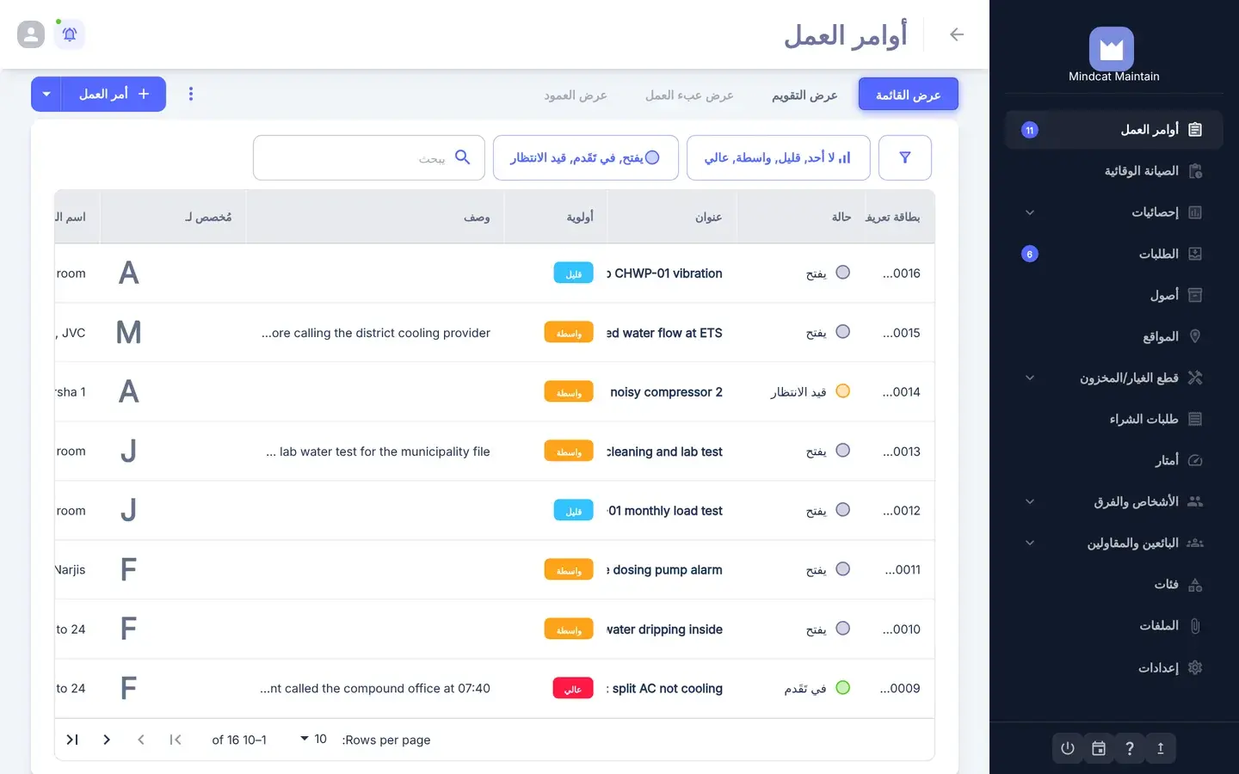Click the upward arrow icon in sidebar footer
The width and height of the screenshot is (1239, 774).
pyautogui.click(x=1161, y=748)
